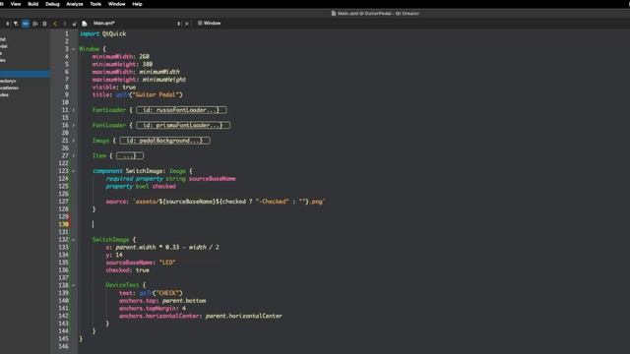
Task: Open the Debug menu
Action: [52, 4]
